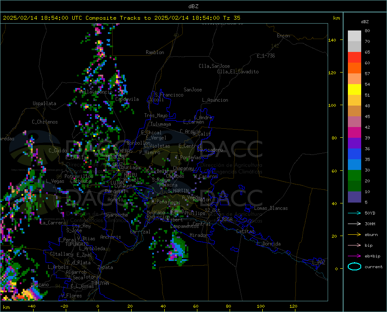This screenshot has width=387, height=312.
Task: Select the orange 60 dBZ color swatch
Action: [x=354, y=68]
